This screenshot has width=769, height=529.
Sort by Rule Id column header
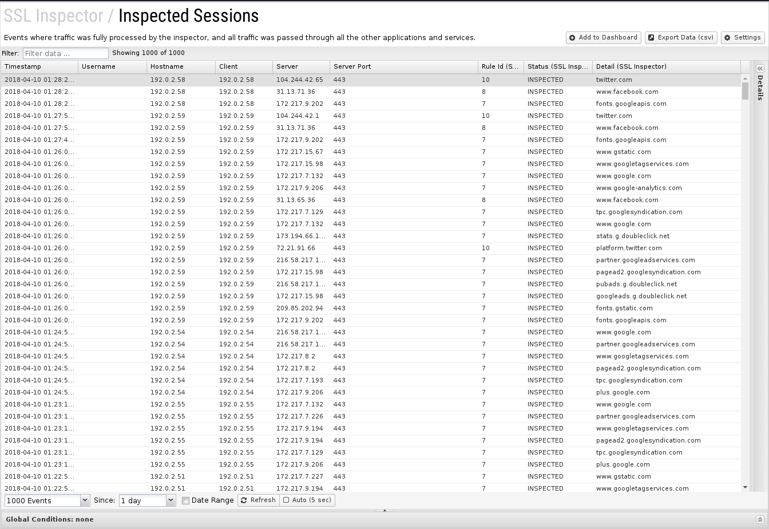tap(501, 67)
